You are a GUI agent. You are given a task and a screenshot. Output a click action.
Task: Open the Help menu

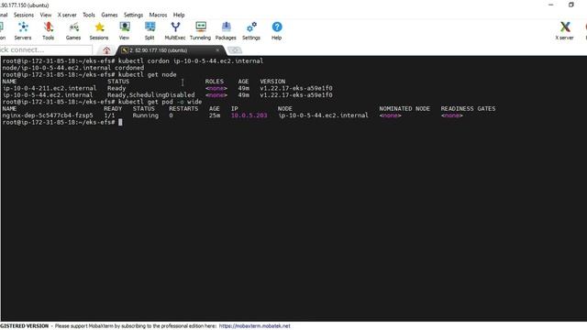pos(179,15)
